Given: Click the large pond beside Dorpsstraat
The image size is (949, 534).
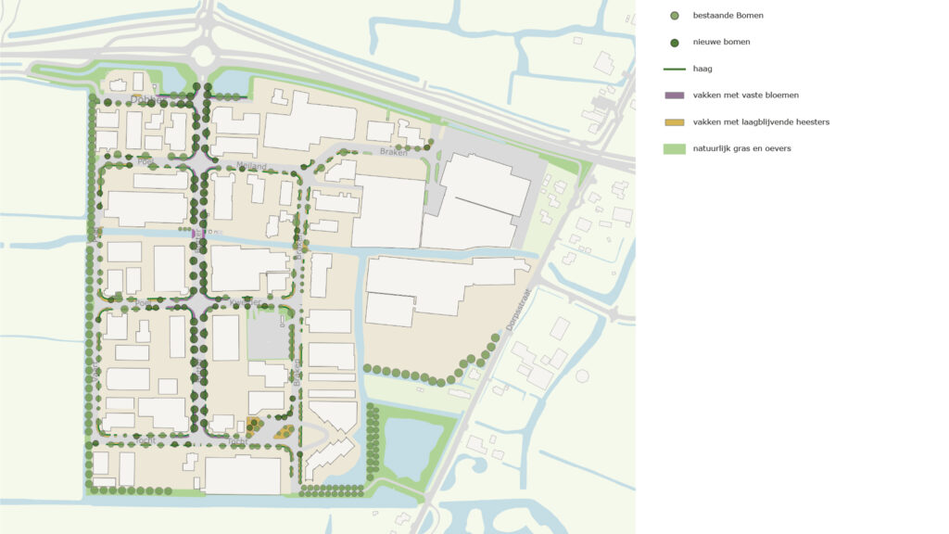Looking at the screenshot, I should click(413, 447).
